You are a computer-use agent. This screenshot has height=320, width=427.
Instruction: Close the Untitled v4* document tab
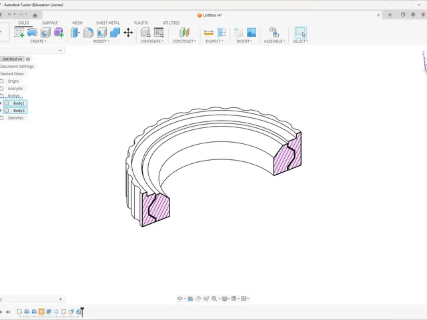pyautogui.click(x=378, y=15)
